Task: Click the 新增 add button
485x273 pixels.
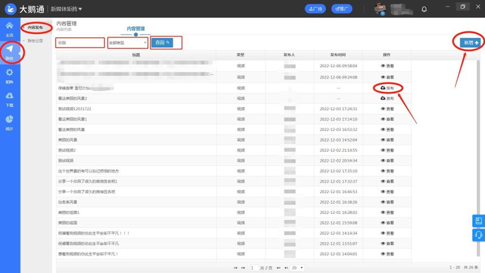Action: pos(469,43)
